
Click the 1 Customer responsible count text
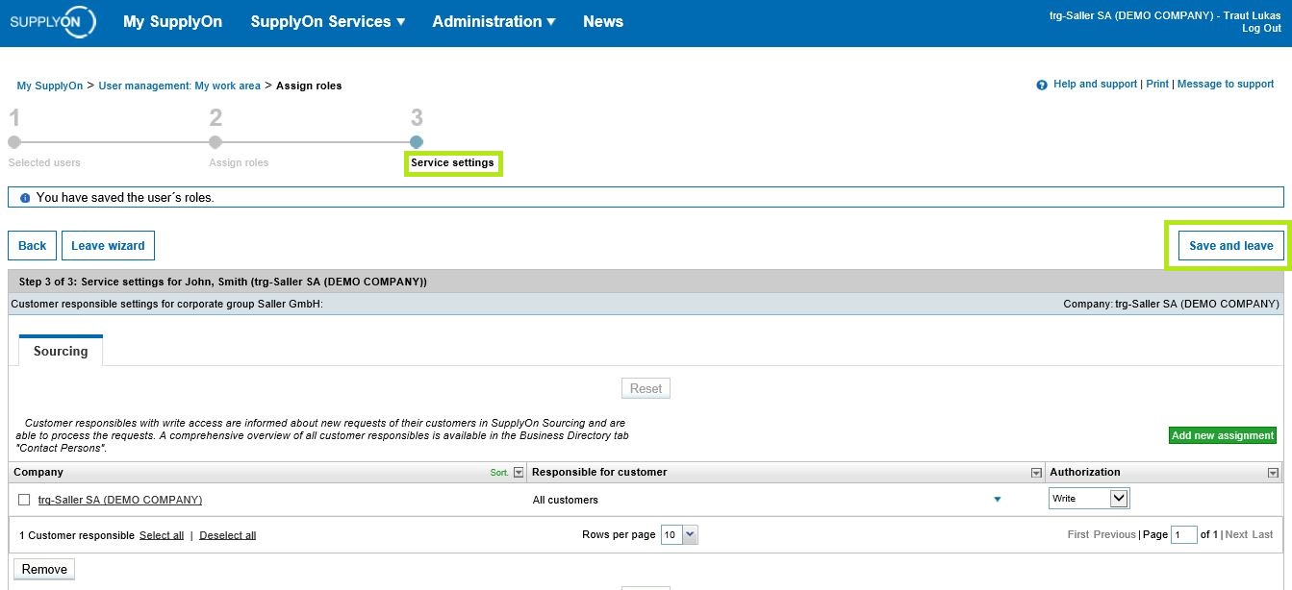pyautogui.click(x=77, y=535)
